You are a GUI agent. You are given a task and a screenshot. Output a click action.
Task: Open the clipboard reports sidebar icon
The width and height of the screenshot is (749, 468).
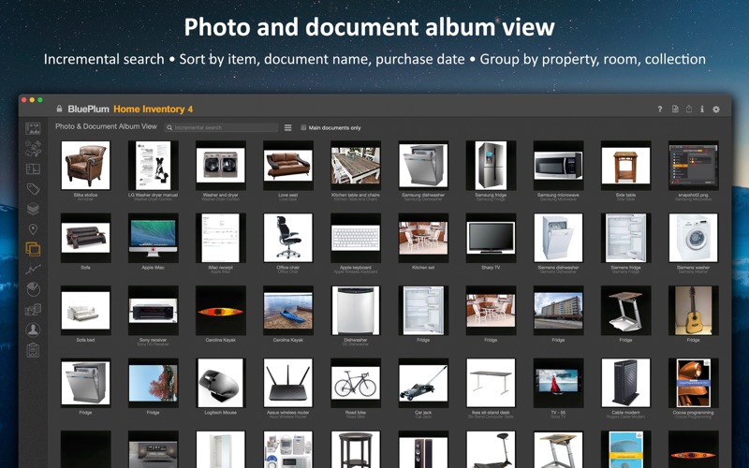pyautogui.click(x=33, y=350)
